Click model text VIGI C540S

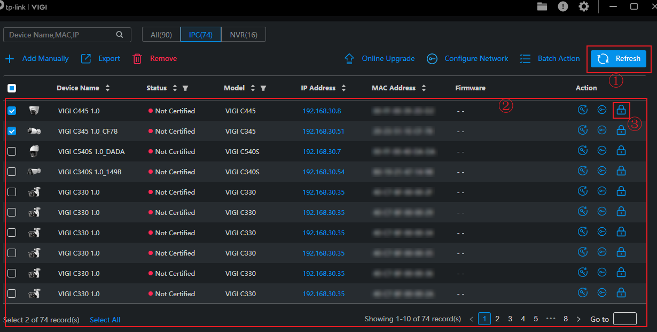coord(242,152)
